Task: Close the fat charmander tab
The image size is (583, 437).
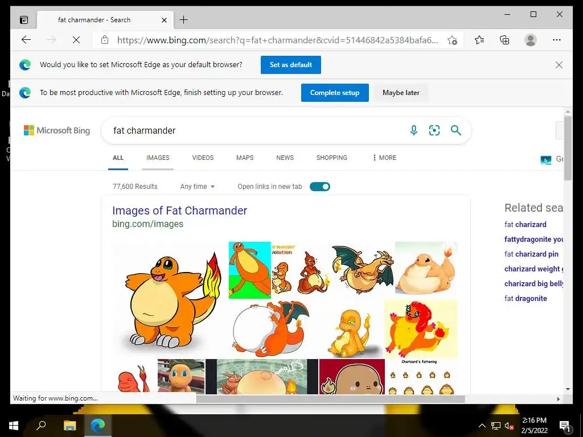Action: 164,20
